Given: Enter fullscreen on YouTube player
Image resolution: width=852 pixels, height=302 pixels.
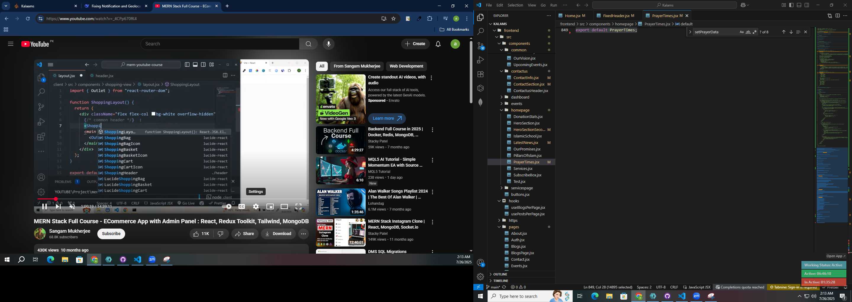Looking at the screenshot, I should 299,207.
